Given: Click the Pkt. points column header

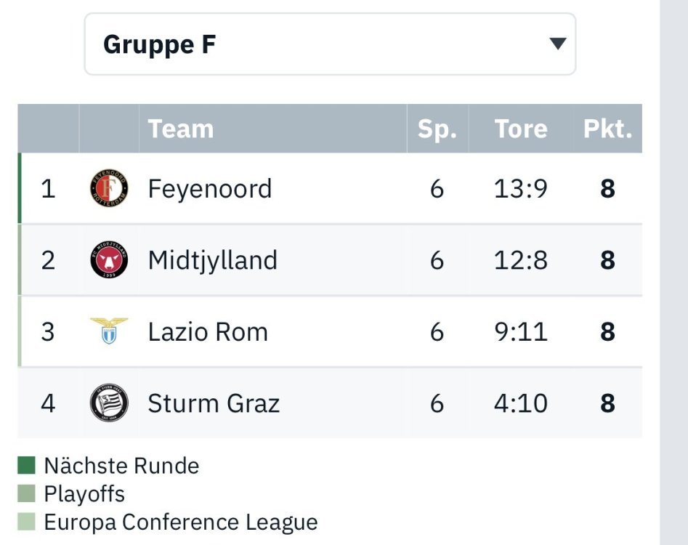Looking at the screenshot, I should 607,129.
